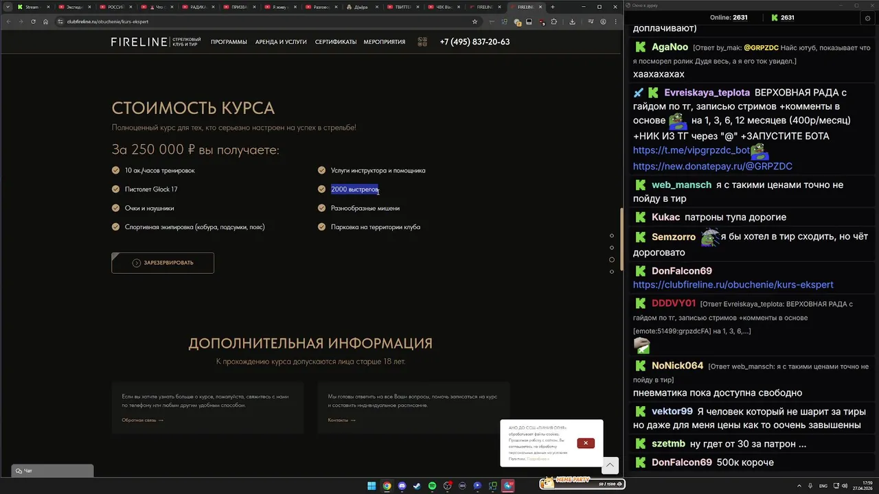Open Spotify from the taskbar
Viewport: 879px width, 494px height.
[x=432, y=486]
